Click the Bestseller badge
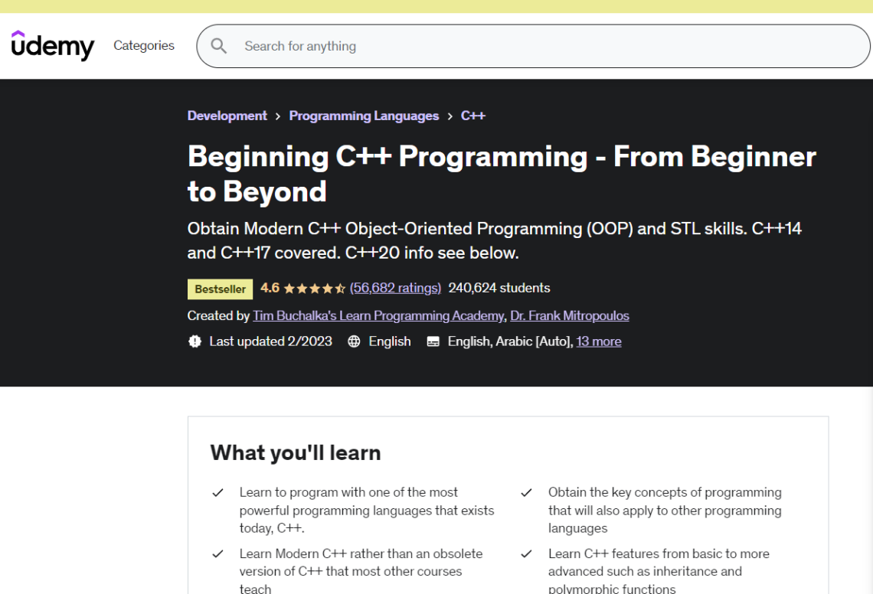The height and width of the screenshot is (594, 873). coord(220,289)
